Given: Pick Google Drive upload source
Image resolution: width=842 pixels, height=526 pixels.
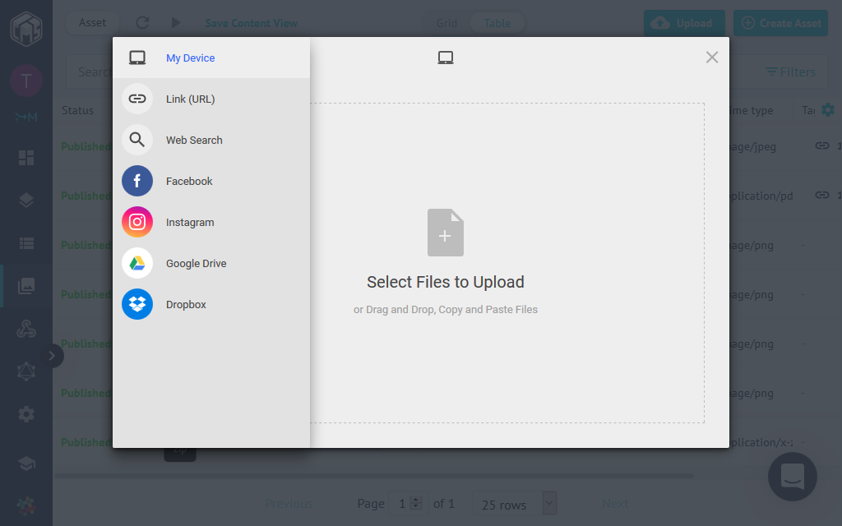Looking at the screenshot, I should tap(196, 263).
